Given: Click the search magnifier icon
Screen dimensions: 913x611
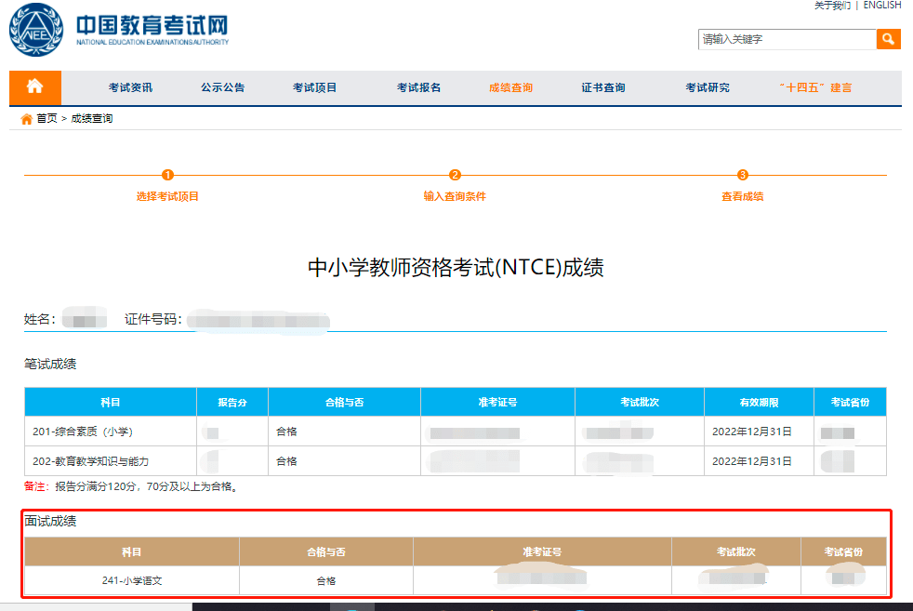Looking at the screenshot, I should click(x=889, y=40).
